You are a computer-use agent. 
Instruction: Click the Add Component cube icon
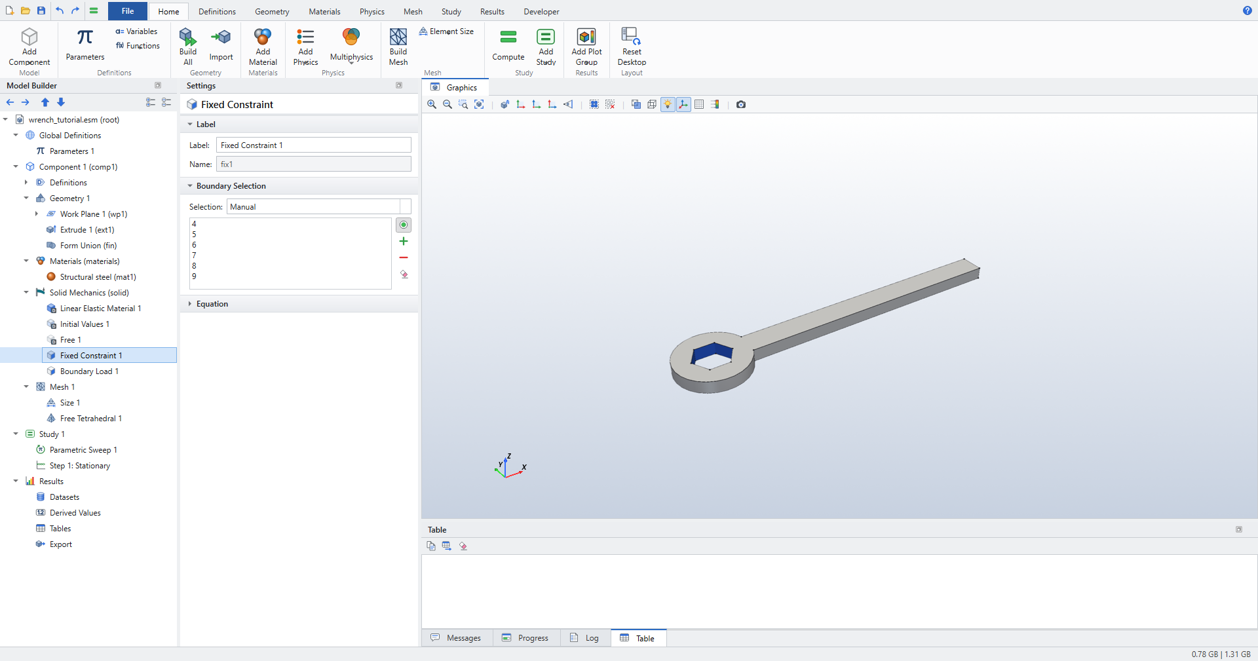[29, 37]
